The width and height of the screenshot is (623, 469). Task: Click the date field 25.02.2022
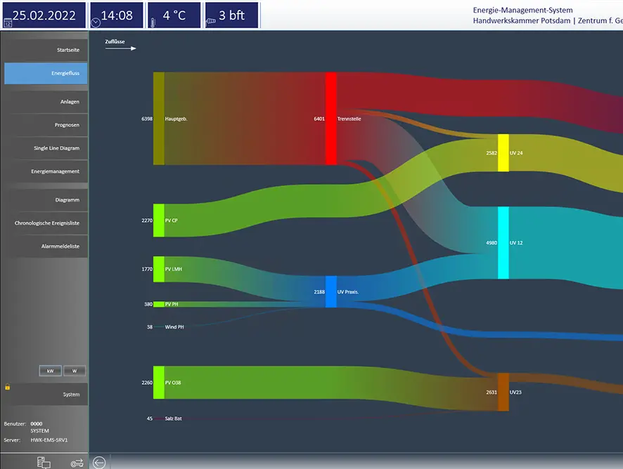(44, 15)
